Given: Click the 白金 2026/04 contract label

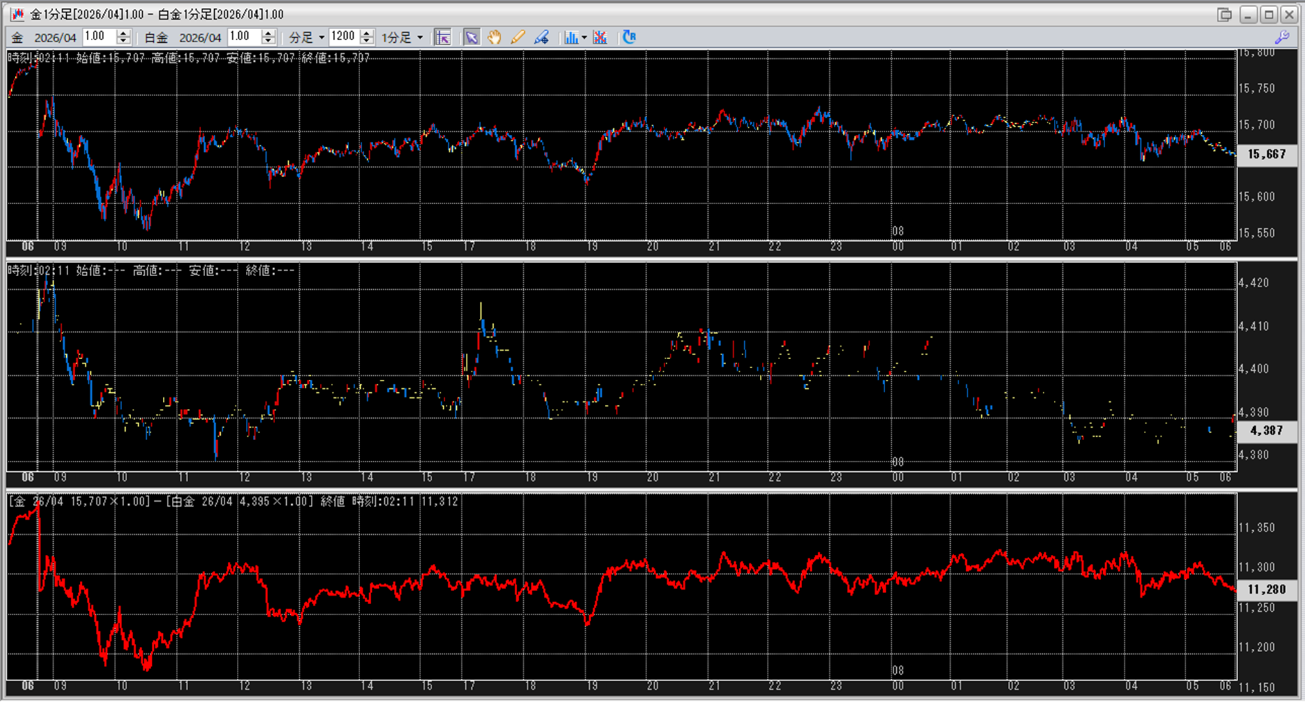Looking at the screenshot, I should (200, 38).
